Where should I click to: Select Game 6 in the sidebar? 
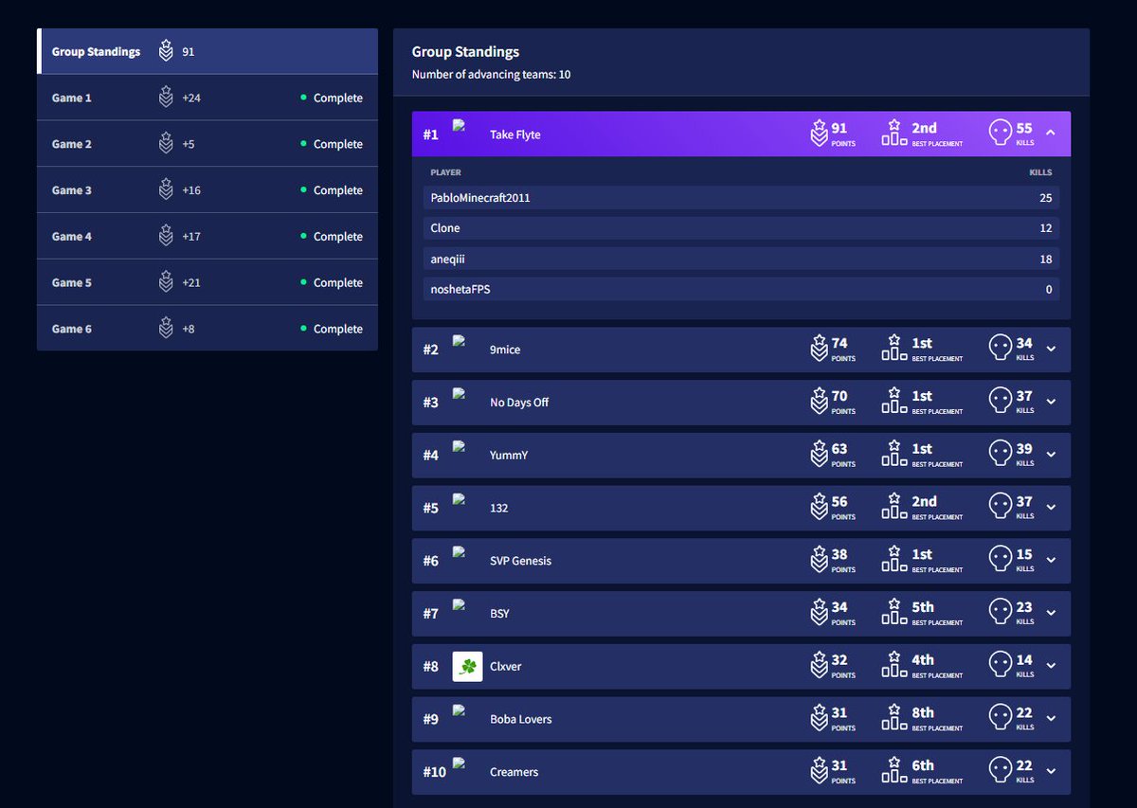208,329
